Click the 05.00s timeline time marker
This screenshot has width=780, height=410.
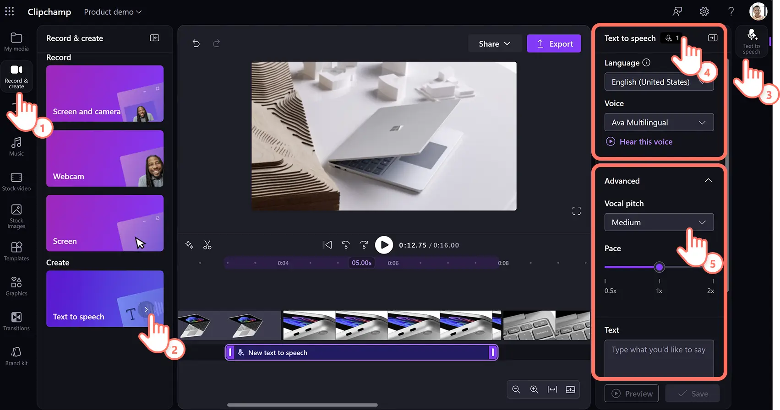coord(361,263)
